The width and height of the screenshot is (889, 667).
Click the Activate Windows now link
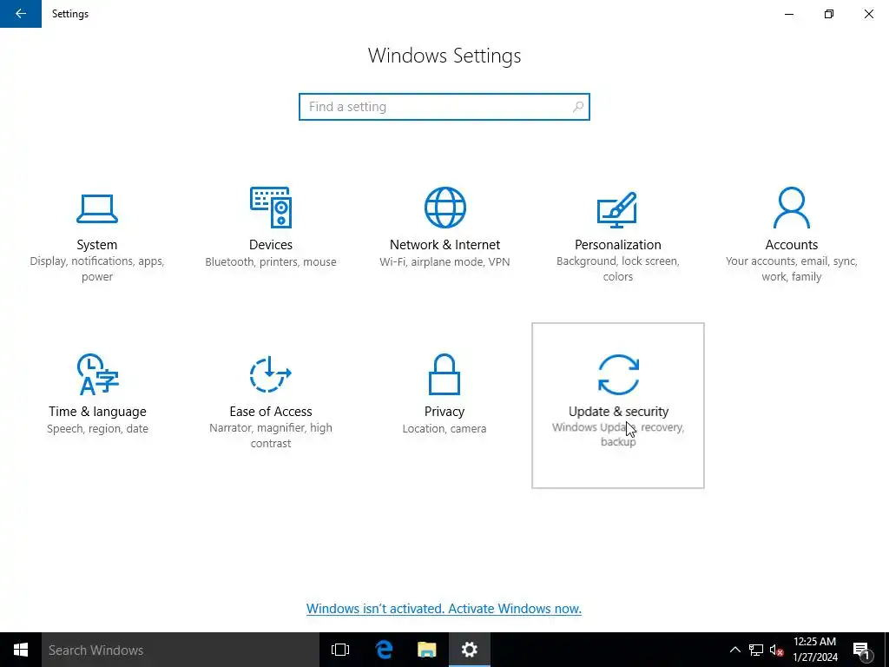(444, 609)
